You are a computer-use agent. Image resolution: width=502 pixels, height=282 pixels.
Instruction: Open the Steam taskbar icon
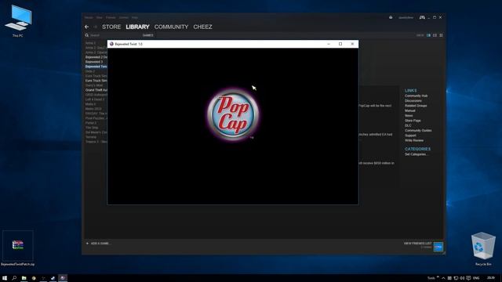(53, 278)
